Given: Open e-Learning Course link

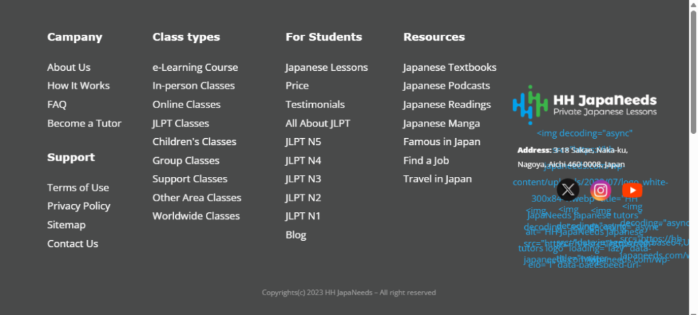Looking at the screenshot, I should pos(196,67).
